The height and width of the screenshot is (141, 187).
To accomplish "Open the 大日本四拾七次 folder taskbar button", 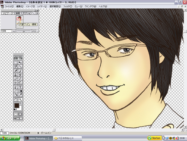I will [67, 138].
